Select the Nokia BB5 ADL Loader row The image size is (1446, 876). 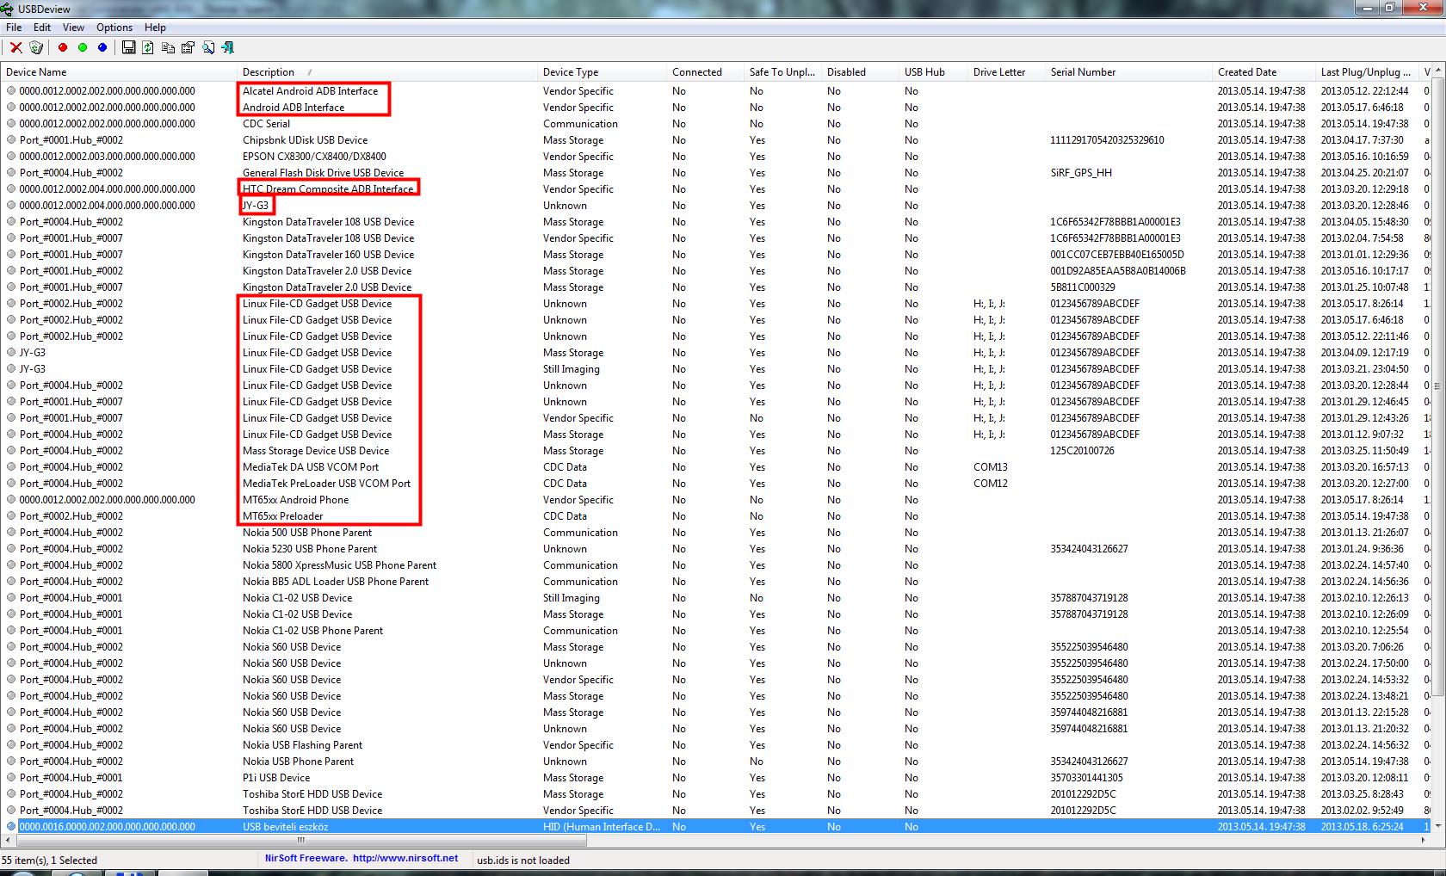pos(716,582)
